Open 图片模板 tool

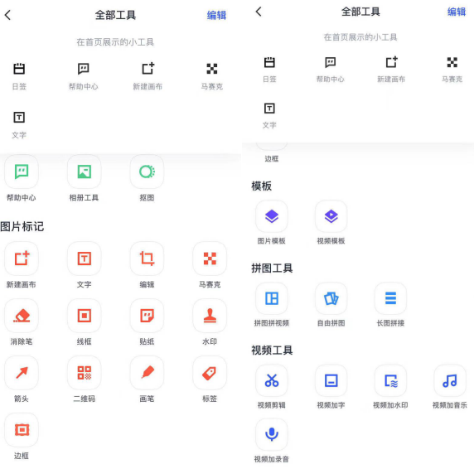272,216
